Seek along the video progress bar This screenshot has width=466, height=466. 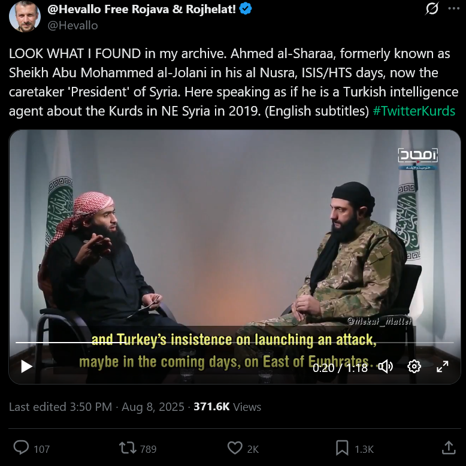[x=234, y=343]
